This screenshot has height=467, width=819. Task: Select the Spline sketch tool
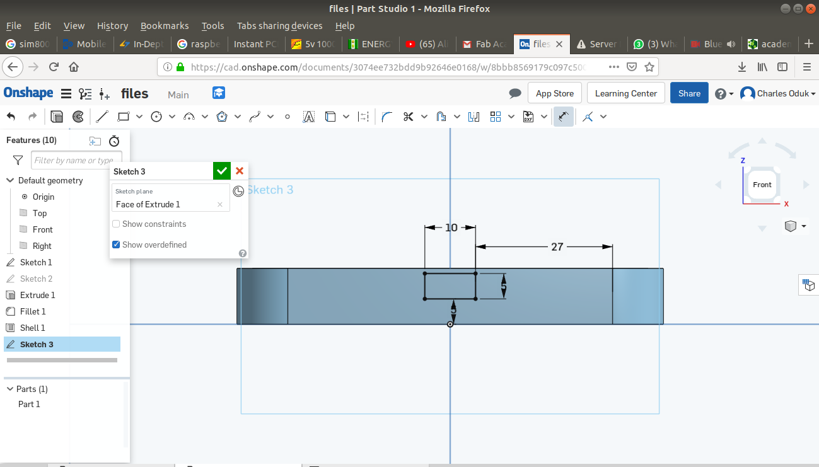click(x=255, y=117)
